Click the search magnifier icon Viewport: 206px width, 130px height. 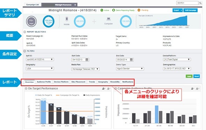tap(200, 3)
